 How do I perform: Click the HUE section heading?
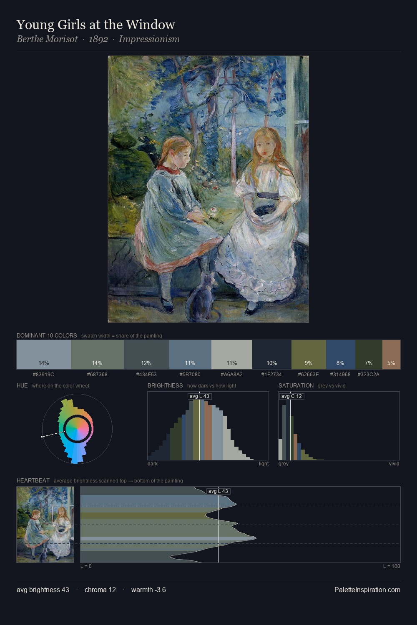pos(22,385)
